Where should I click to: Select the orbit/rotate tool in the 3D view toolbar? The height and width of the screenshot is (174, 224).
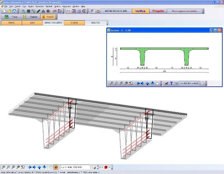[56, 167]
